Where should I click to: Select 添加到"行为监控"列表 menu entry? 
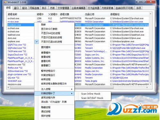click(x=54, y=102)
